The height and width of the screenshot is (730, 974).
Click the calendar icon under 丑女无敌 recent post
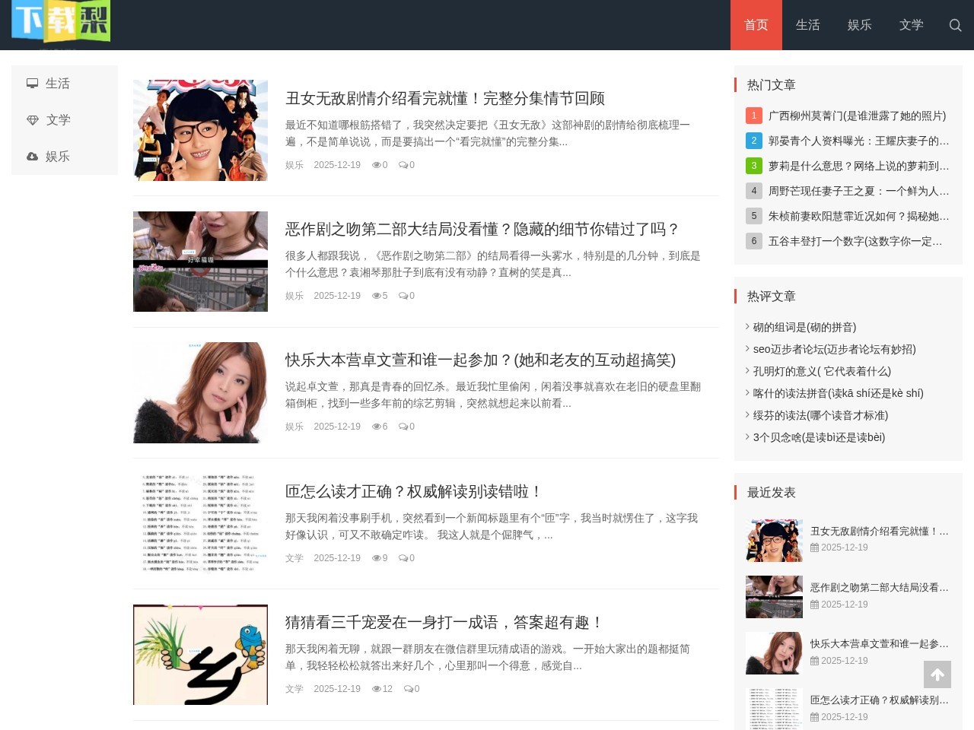pos(815,547)
